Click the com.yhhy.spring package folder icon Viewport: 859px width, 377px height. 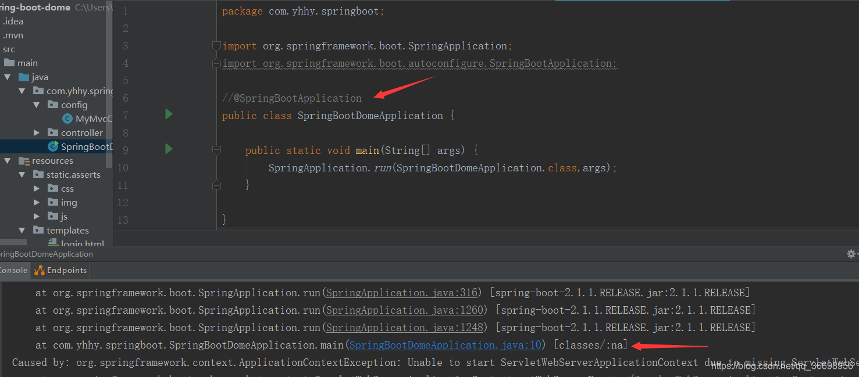tap(38, 91)
